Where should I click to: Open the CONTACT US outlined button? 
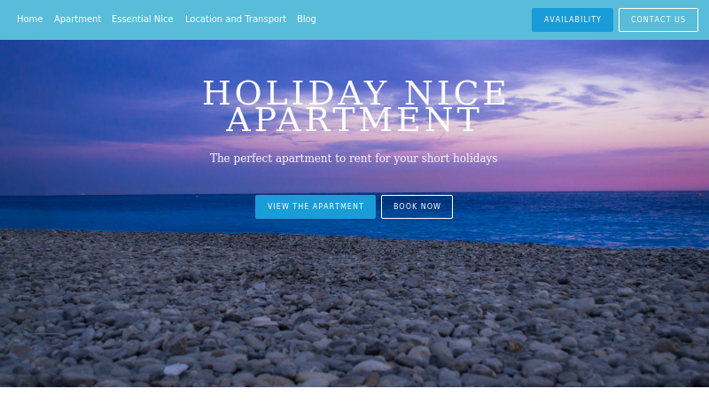658,19
